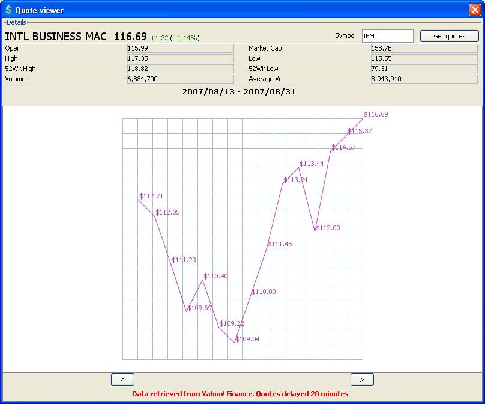Click the Open label
This screenshot has width=485, height=404.
(x=13, y=48)
